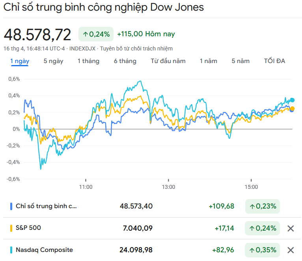
Task: Click the green 0,24% up-arrow badge at top
Action: tap(96, 34)
